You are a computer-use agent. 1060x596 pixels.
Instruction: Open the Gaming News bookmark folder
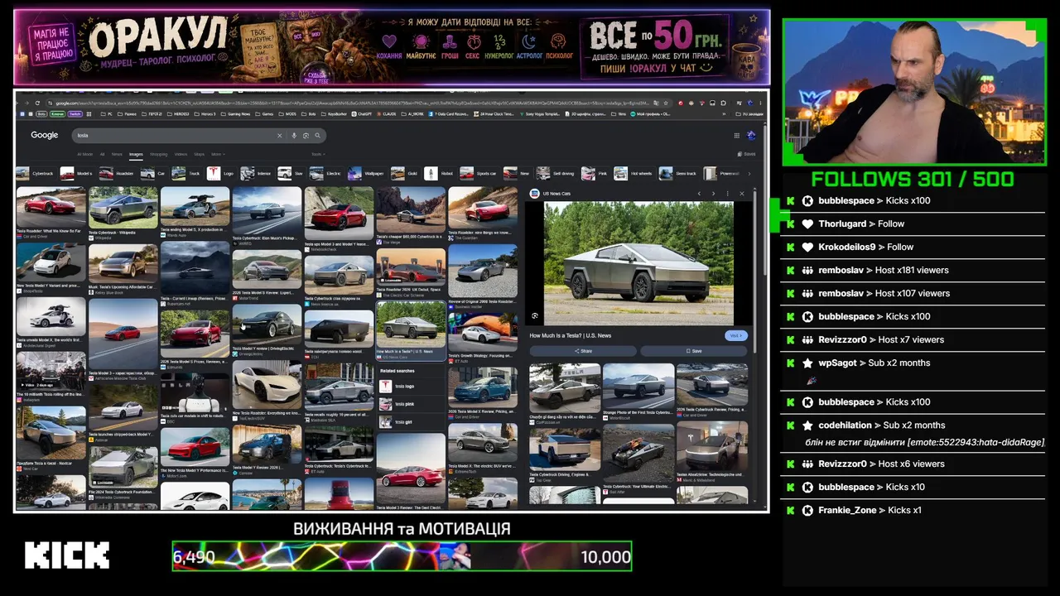[236, 113]
